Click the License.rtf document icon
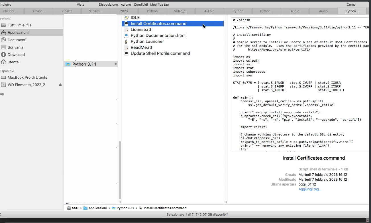This screenshot has width=371, height=223. tap(127, 30)
